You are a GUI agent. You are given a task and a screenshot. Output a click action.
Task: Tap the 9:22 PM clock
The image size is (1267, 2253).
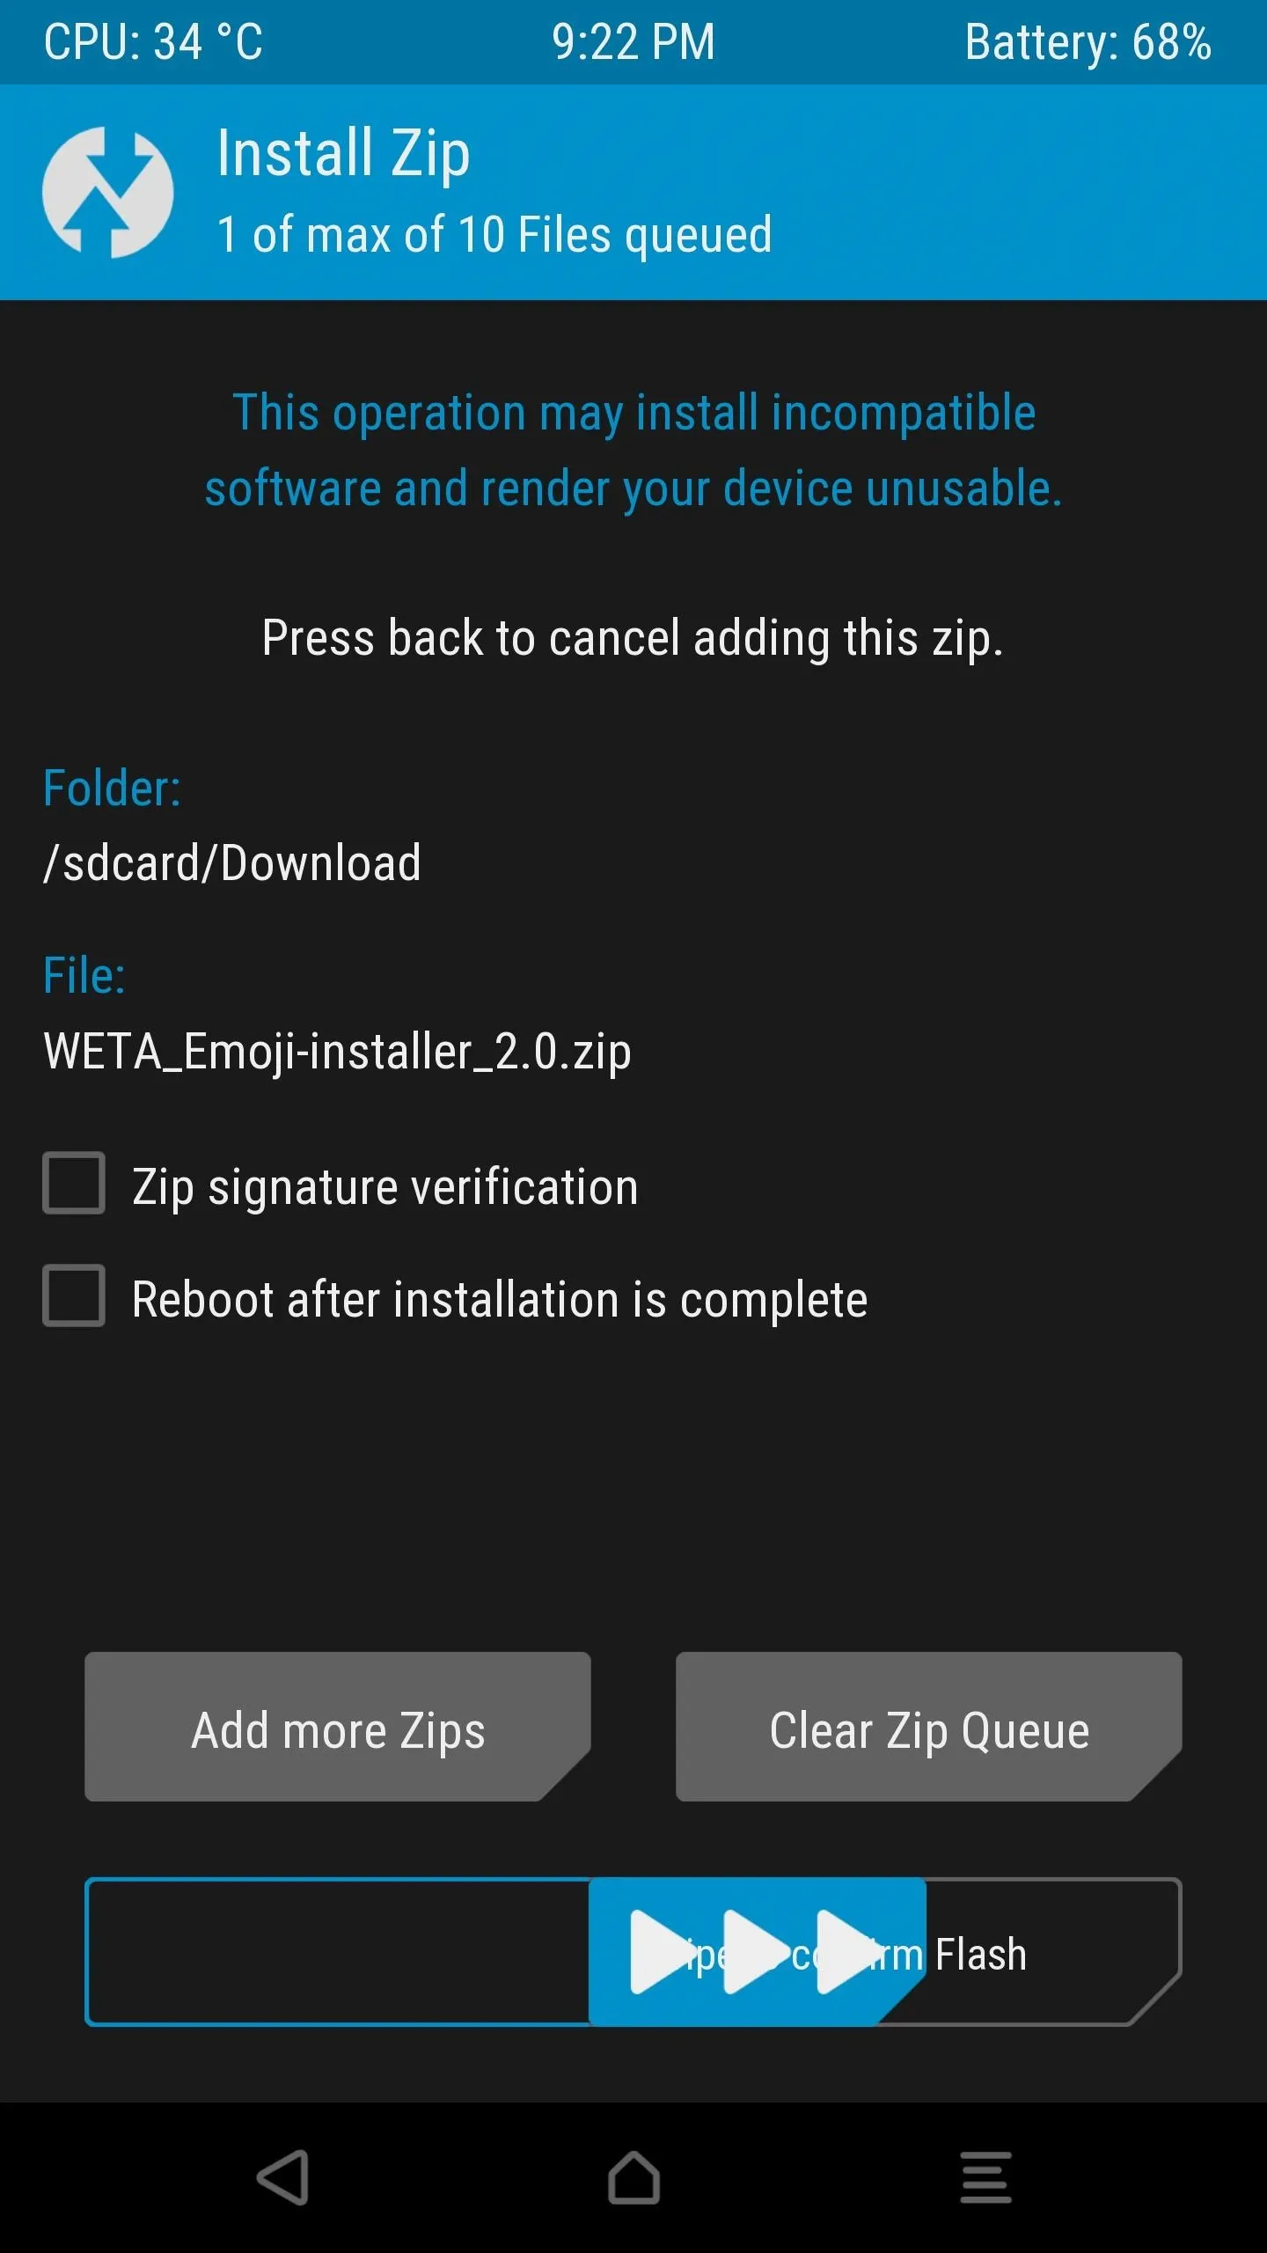coord(633,42)
